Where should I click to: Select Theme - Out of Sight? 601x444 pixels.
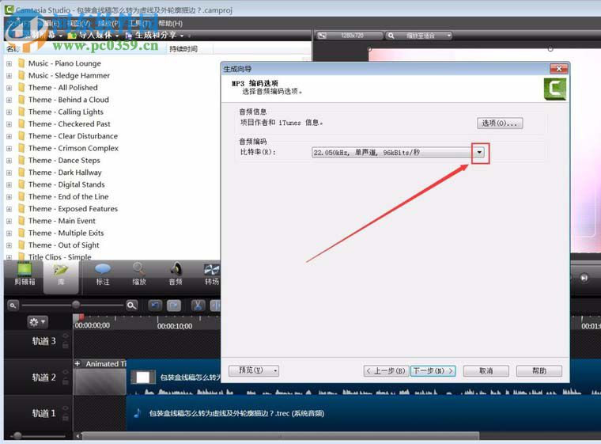tap(63, 245)
